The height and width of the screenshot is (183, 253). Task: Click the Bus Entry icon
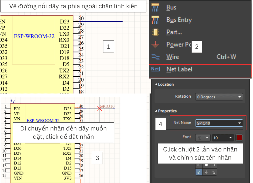click(x=156, y=20)
